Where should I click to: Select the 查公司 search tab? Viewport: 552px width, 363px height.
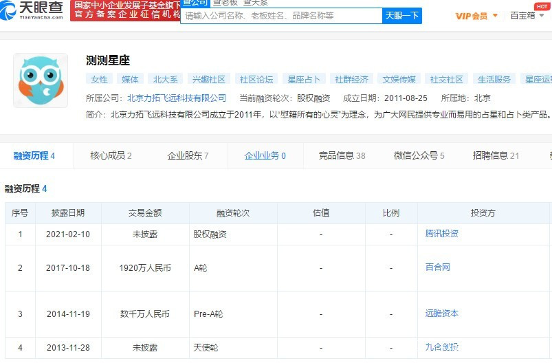[x=195, y=3]
